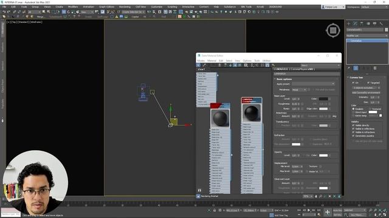Click the large plus Set Keys button
The image size is (389, 218).
[328, 212]
